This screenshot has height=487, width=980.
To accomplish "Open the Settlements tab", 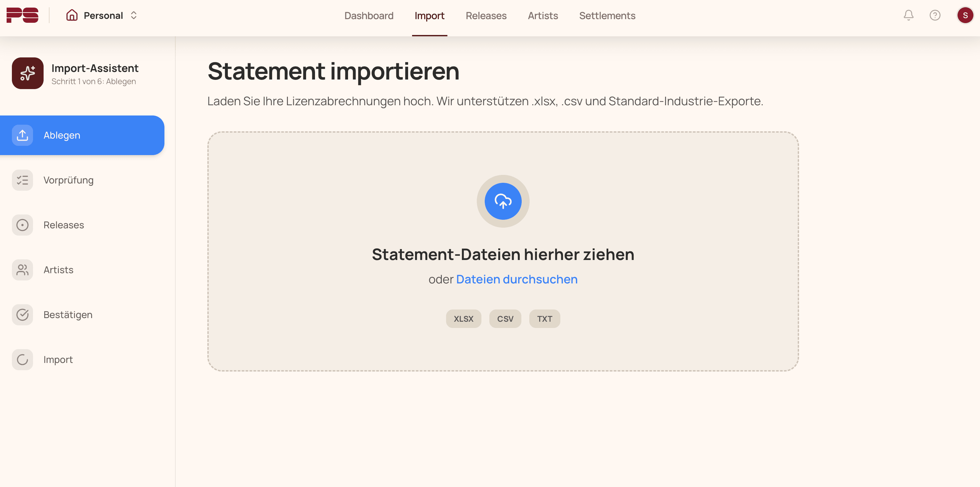I will [x=607, y=16].
